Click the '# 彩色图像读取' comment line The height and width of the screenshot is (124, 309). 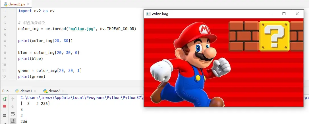tap(32, 23)
